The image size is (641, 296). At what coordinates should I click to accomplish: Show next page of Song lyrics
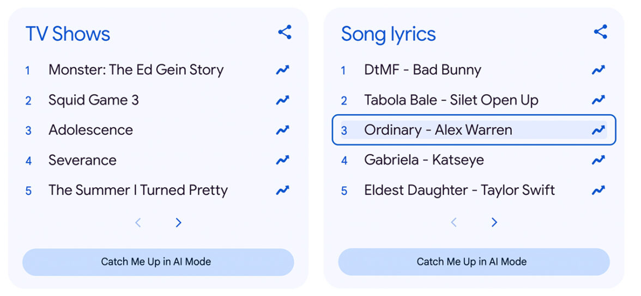(494, 223)
